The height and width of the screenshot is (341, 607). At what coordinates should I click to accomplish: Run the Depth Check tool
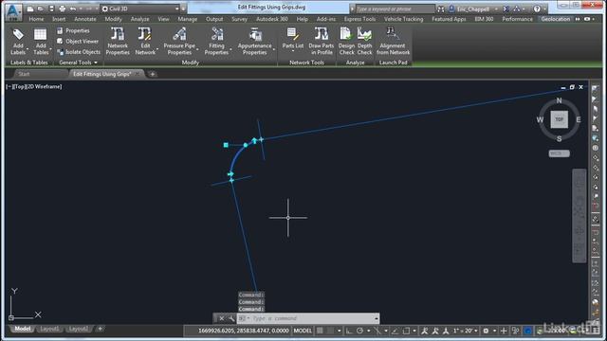tap(364, 42)
